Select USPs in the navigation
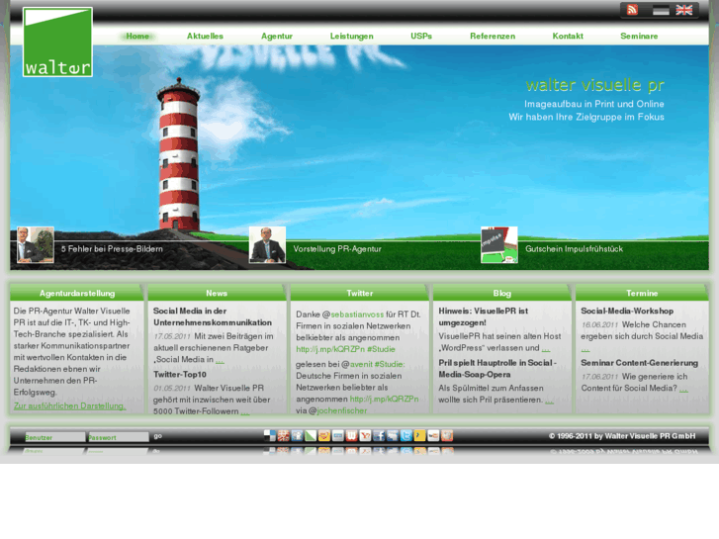 [x=421, y=36]
